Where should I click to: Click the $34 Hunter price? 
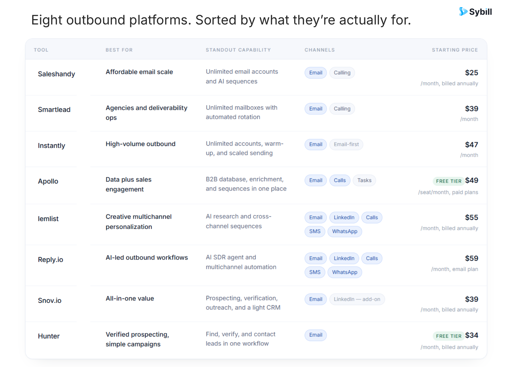pos(472,335)
